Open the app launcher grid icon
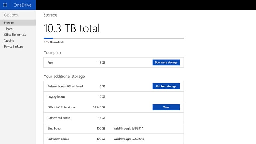Viewport: 256px width, 144px height. 5,5
